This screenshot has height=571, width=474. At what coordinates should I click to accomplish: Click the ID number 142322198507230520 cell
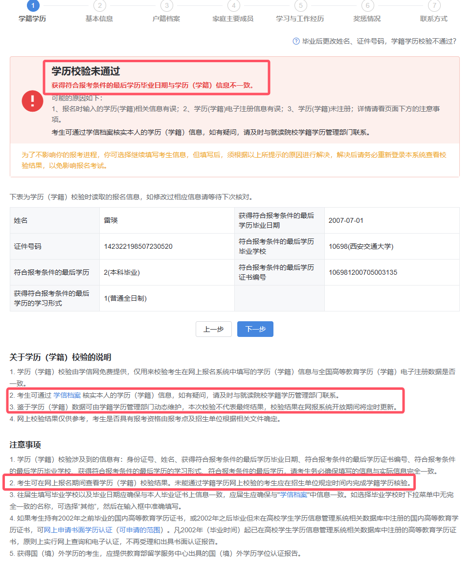tap(167, 246)
